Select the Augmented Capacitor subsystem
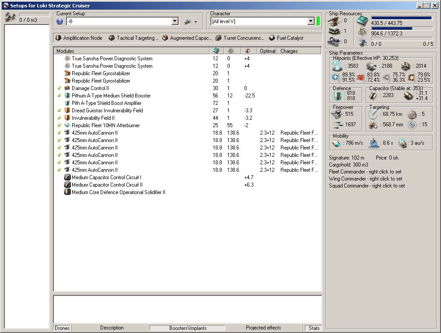 click(x=187, y=38)
